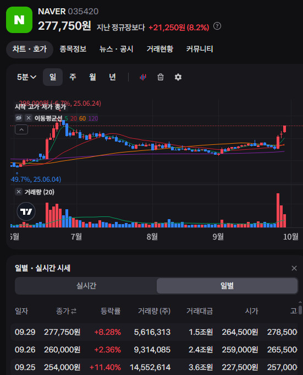Click the +21,250원 (8.2%) change text
The image size is (303, 375).
tap(179, 28)
